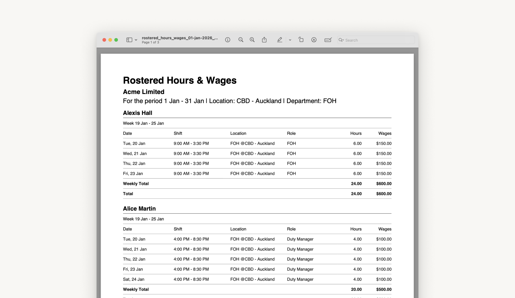Minimize window with the yellow button
515x298 pixels.
110,40
